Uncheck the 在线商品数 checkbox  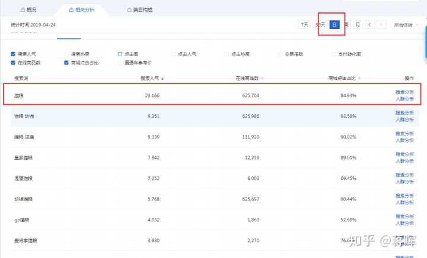pyautogui.click(x=13, y=62)
